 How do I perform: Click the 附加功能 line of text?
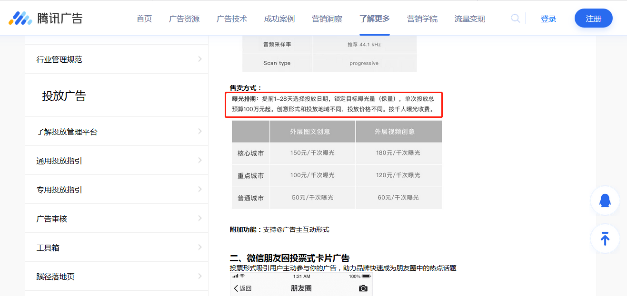click(279, 229)
